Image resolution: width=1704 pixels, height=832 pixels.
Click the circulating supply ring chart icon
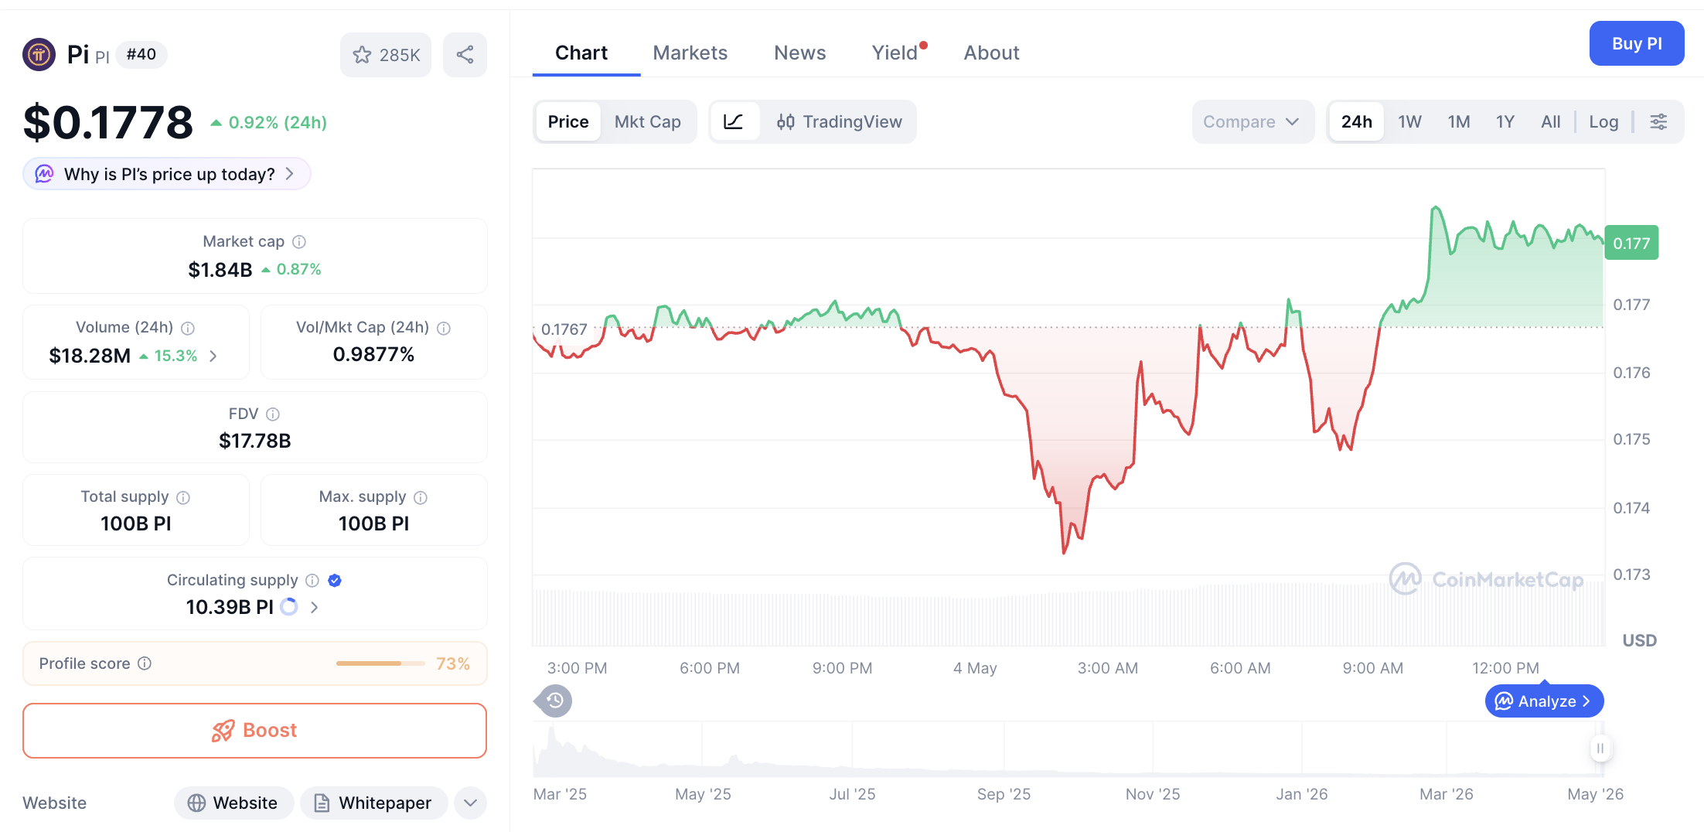point(289,607)
